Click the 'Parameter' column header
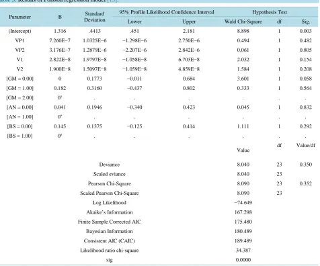The height and width of the screenshot is (266, 320). click(19, 17)
